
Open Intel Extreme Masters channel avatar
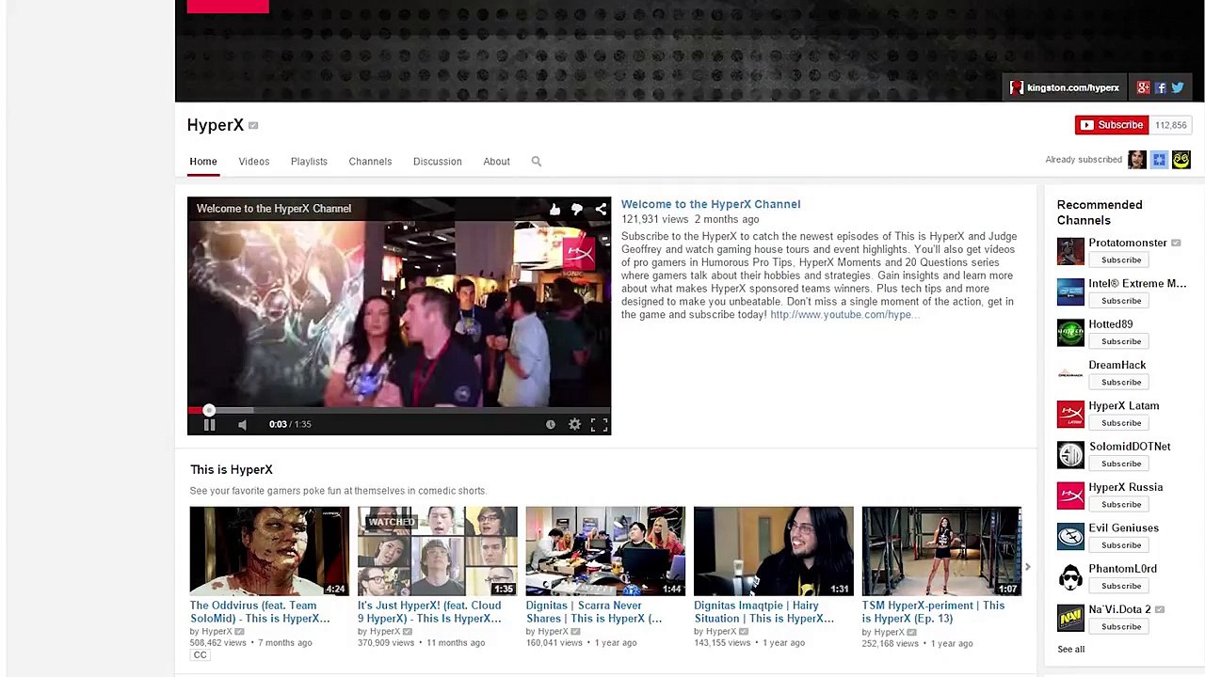1070,291
